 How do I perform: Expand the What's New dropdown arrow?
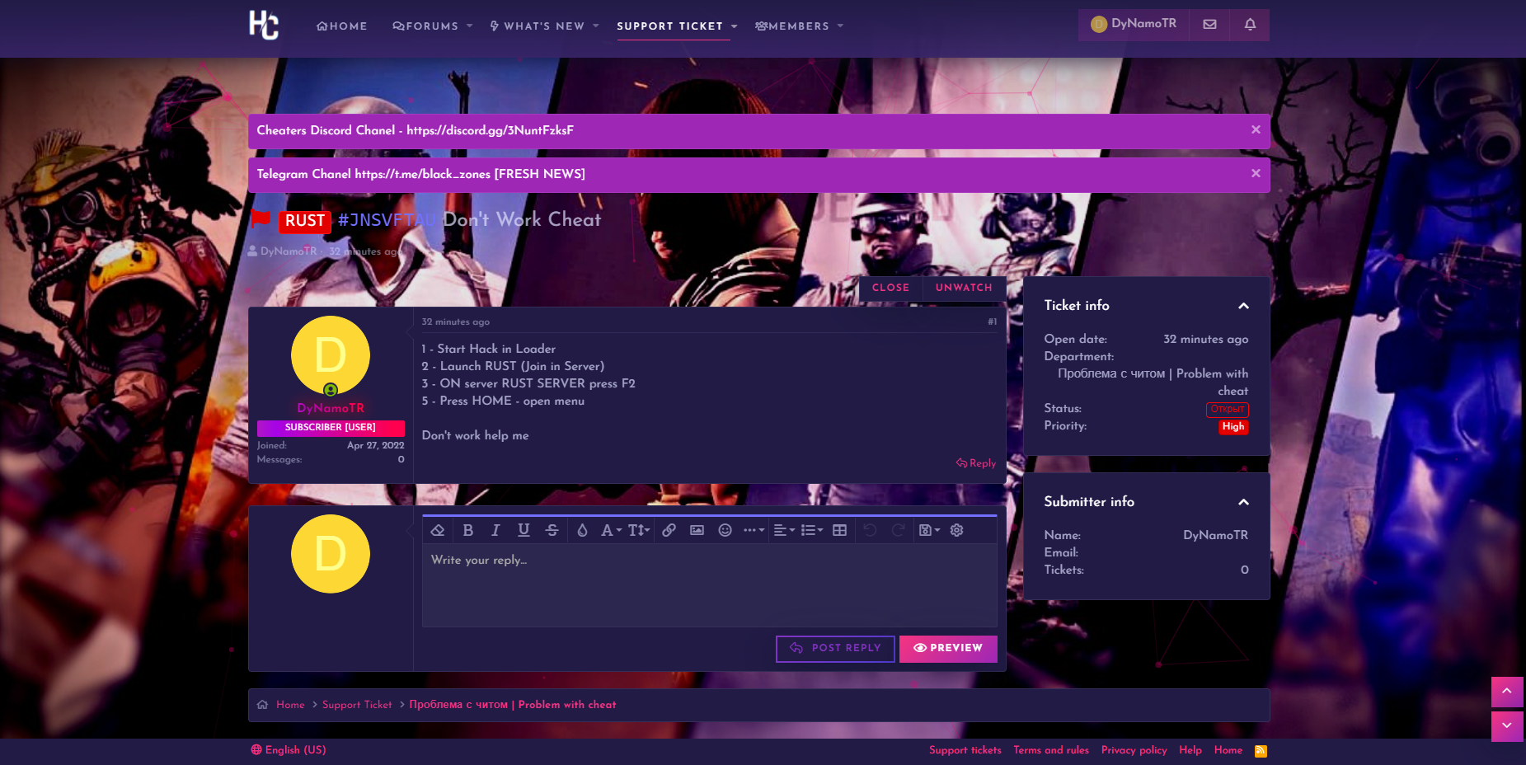click(x=596, y=26)
